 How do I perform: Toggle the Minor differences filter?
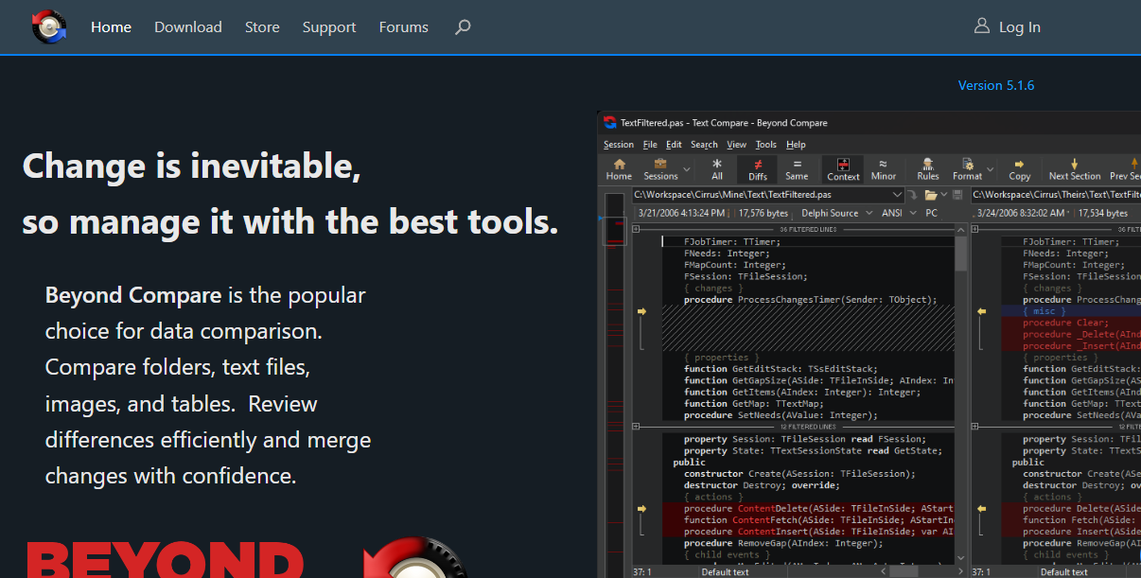(x=884, y=169)
